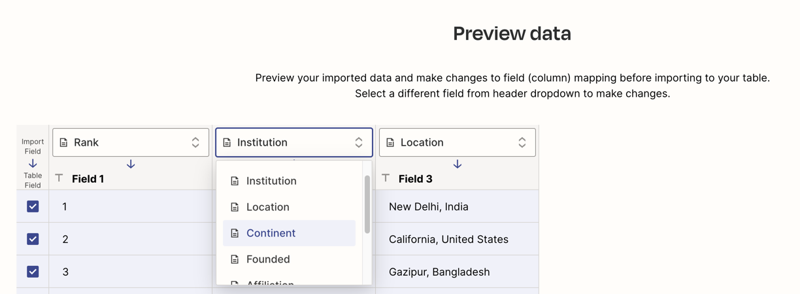Click document icon in Location dropdown header
The image size is (800, 294).
[390, 142]
